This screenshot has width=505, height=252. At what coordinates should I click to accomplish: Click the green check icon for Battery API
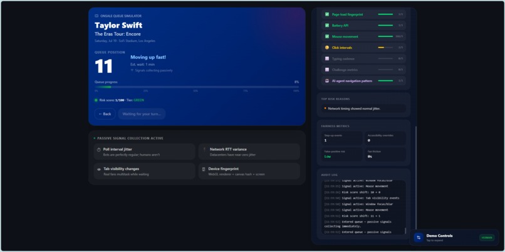pos(327,25)
